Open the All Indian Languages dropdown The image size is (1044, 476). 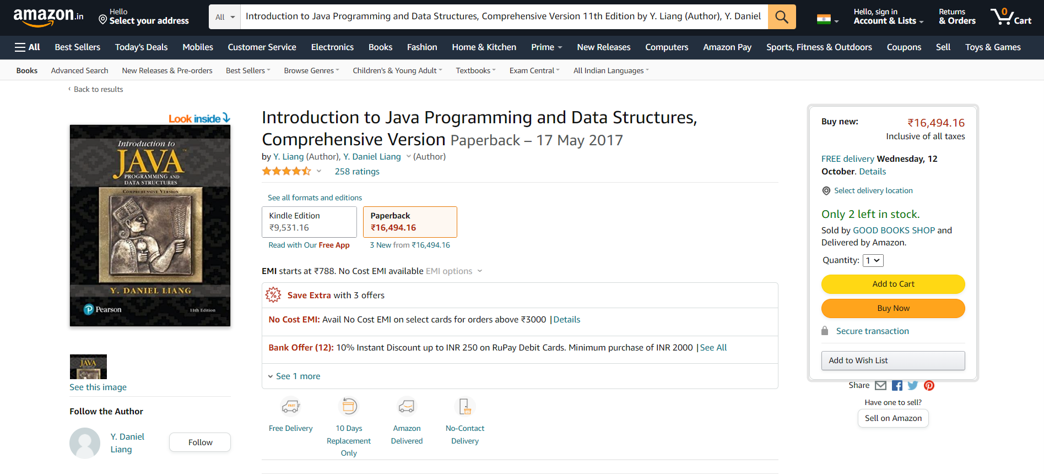tap(611, 70)
